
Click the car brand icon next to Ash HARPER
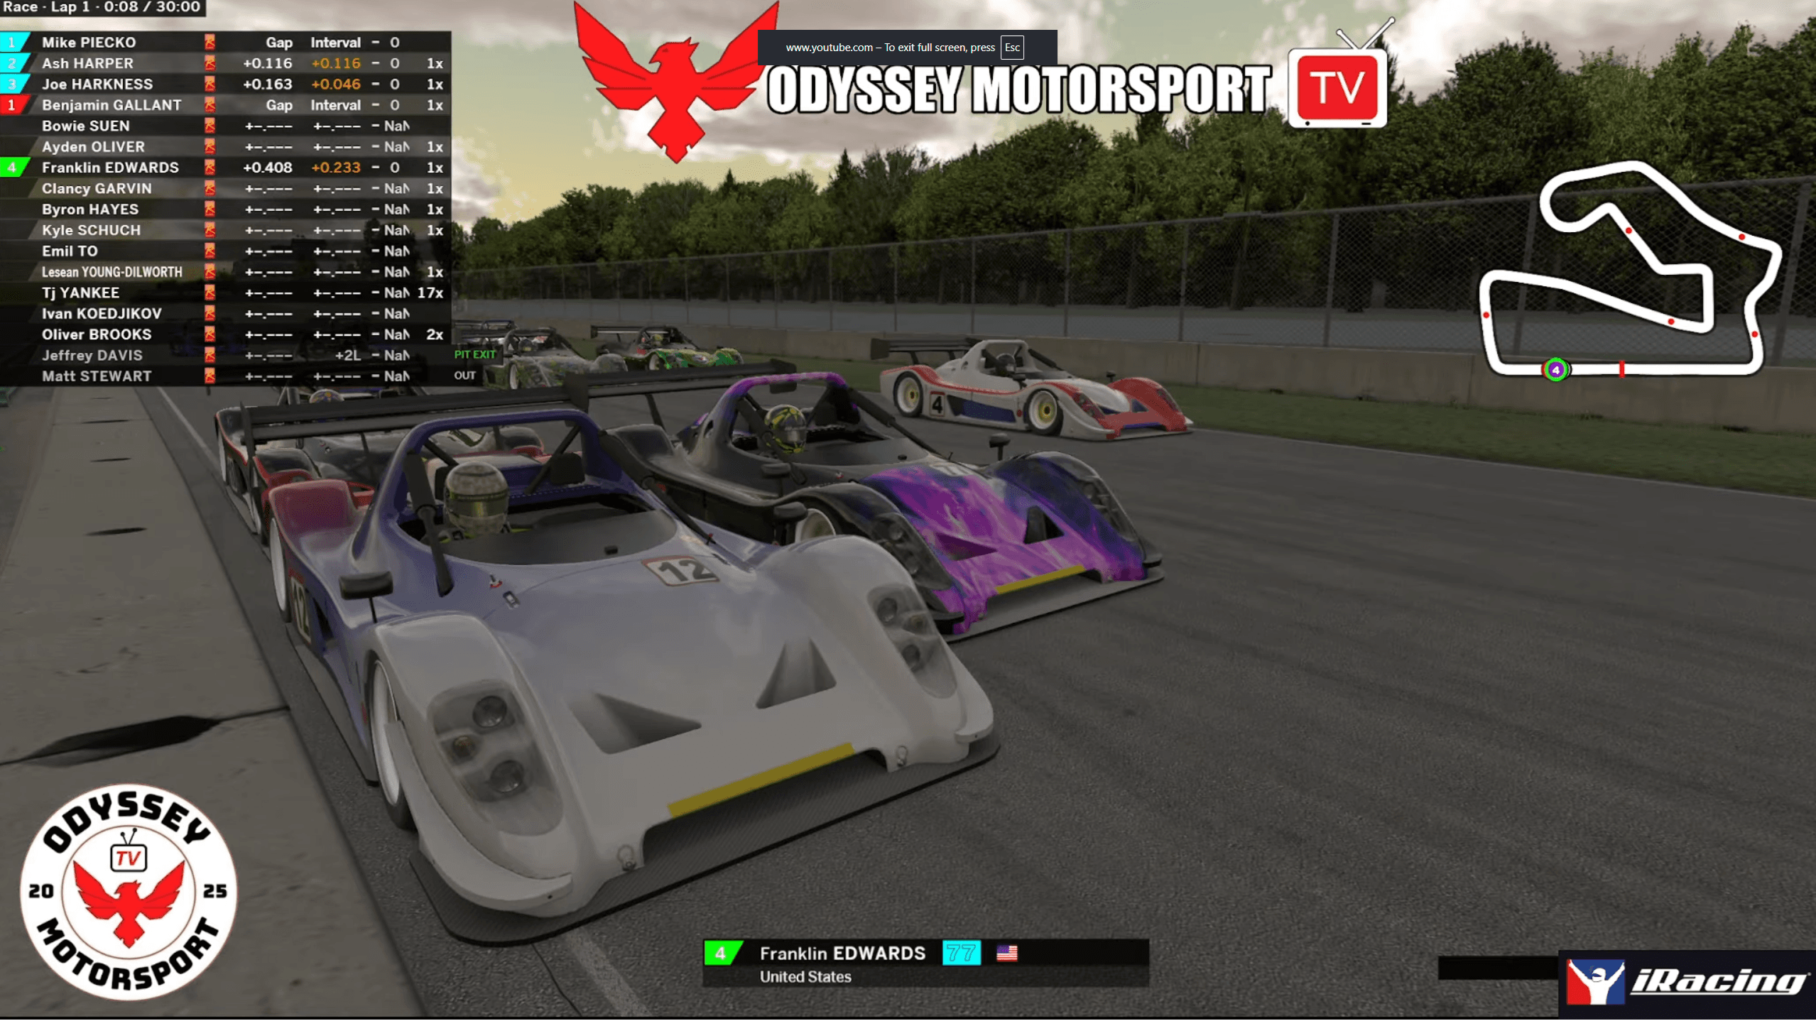click(x=210, y=63)
